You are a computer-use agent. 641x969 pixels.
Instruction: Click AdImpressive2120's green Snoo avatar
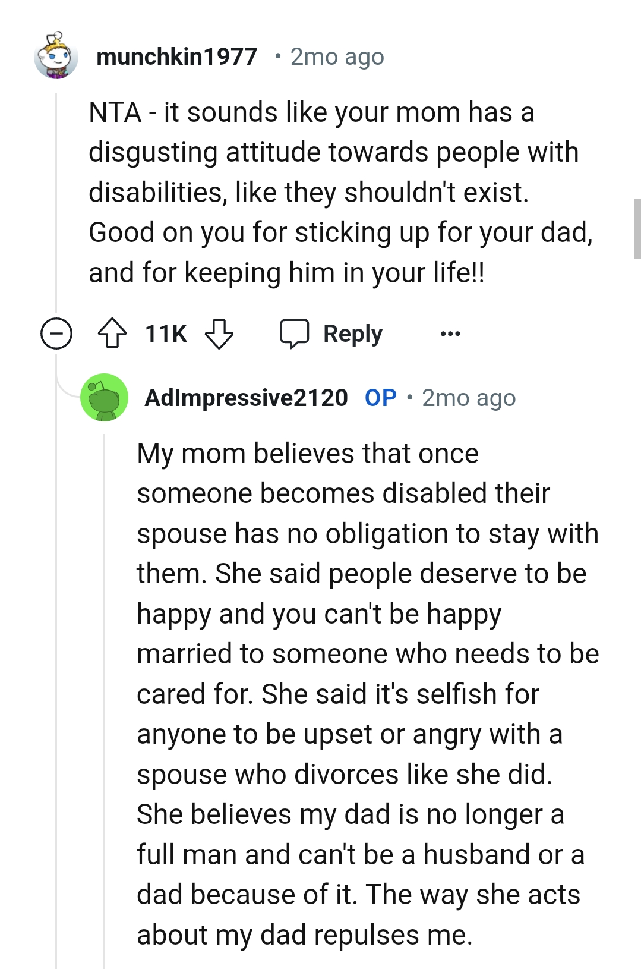coord(105,397)
